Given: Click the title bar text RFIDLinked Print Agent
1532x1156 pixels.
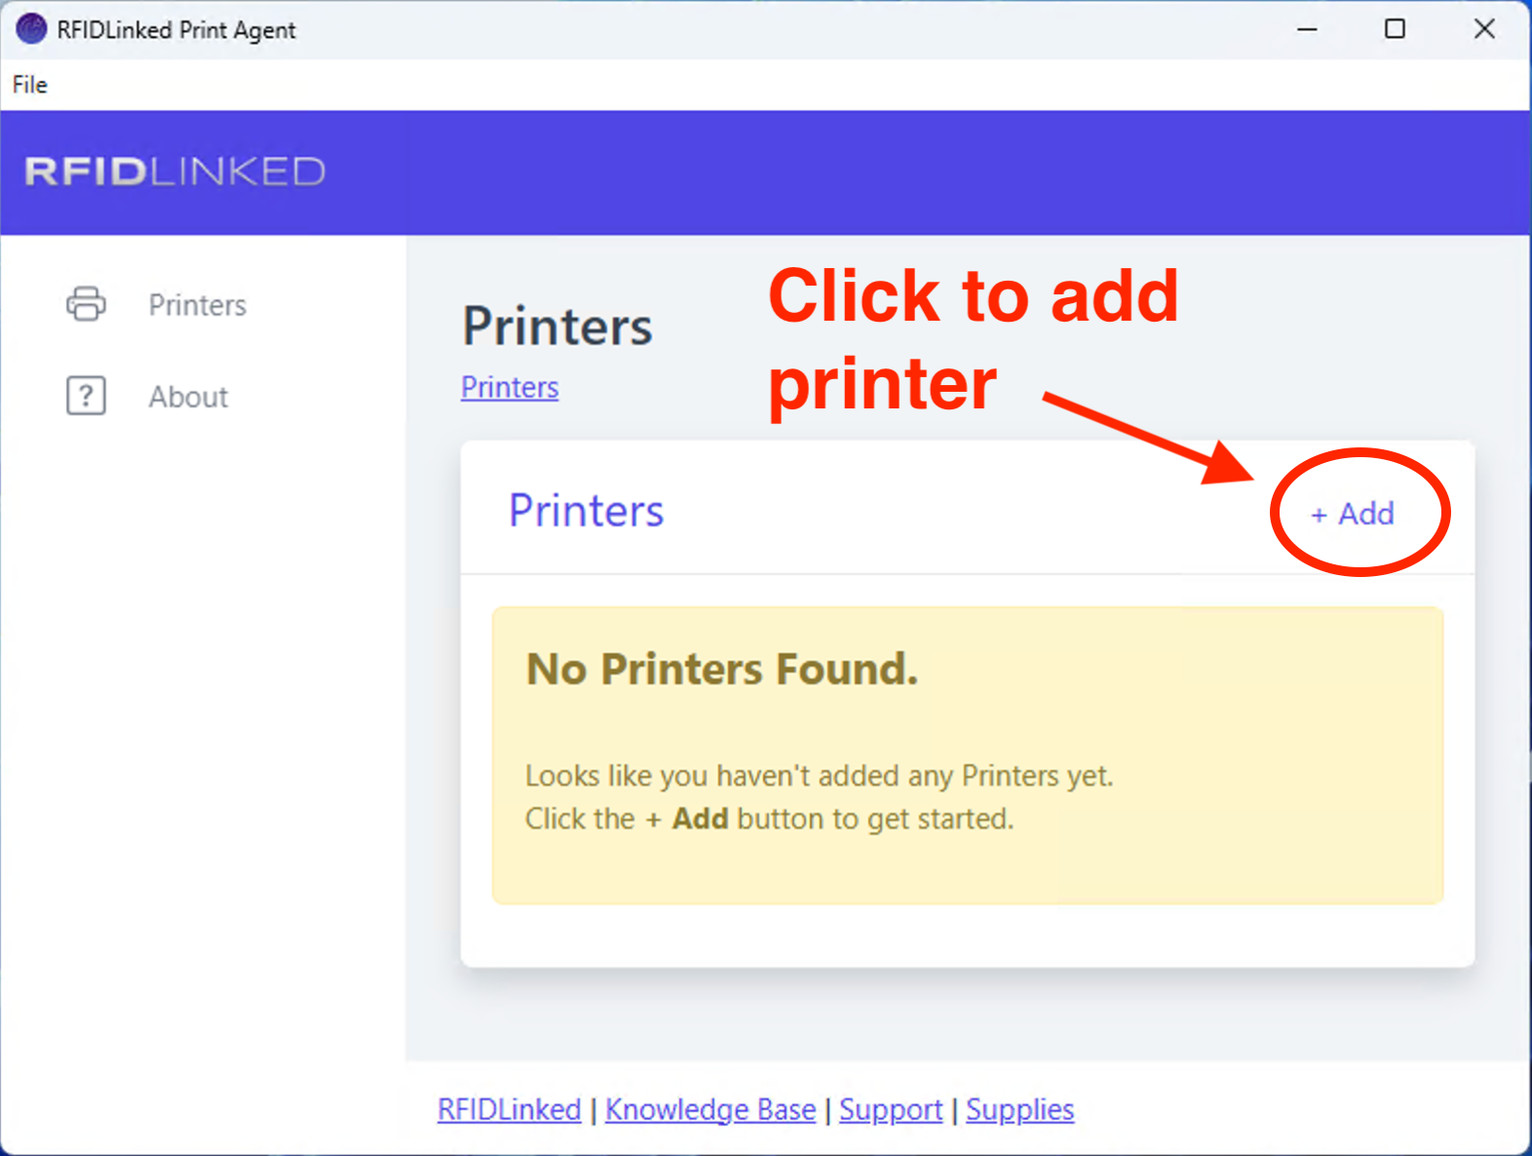Looking at the screenshot, I should (176, 30).
